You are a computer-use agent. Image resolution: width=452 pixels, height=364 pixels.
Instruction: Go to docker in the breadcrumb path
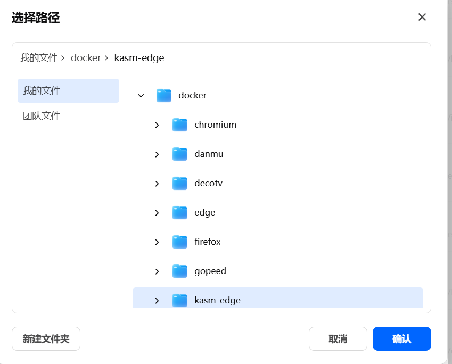(x=86, y=58)
